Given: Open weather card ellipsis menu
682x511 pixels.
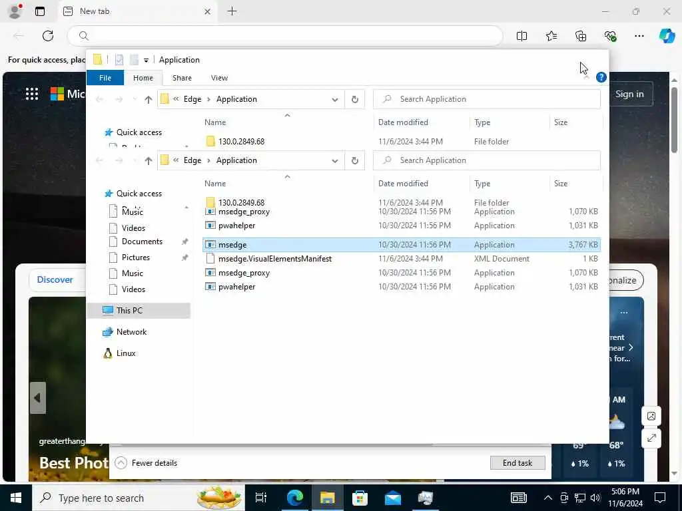Looking at the screenshot, I should click(x=624, y=313).
